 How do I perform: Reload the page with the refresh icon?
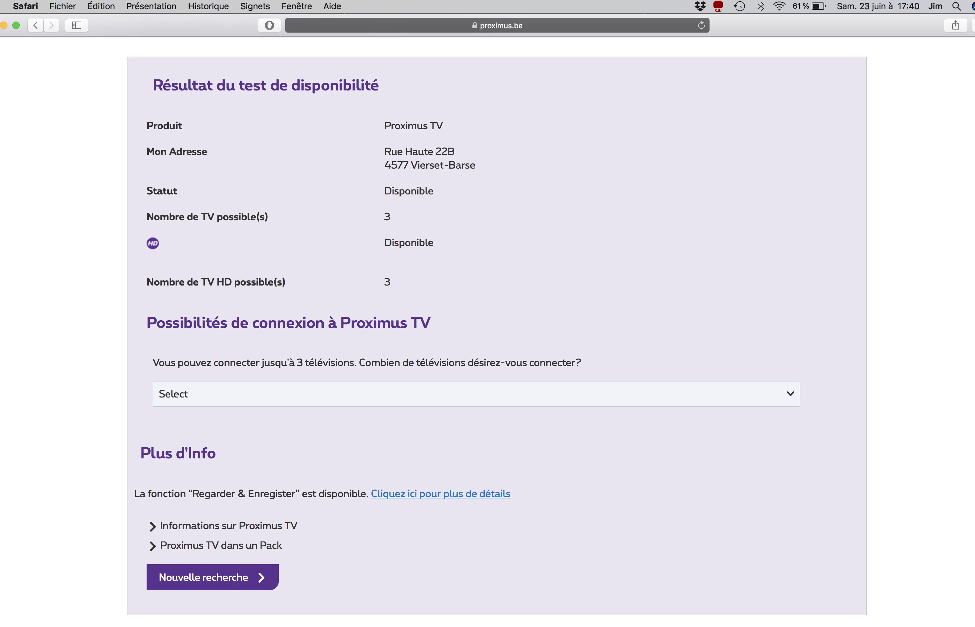701,25
